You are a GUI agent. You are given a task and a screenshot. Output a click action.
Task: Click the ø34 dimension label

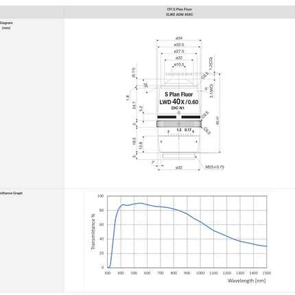[179, 38]
